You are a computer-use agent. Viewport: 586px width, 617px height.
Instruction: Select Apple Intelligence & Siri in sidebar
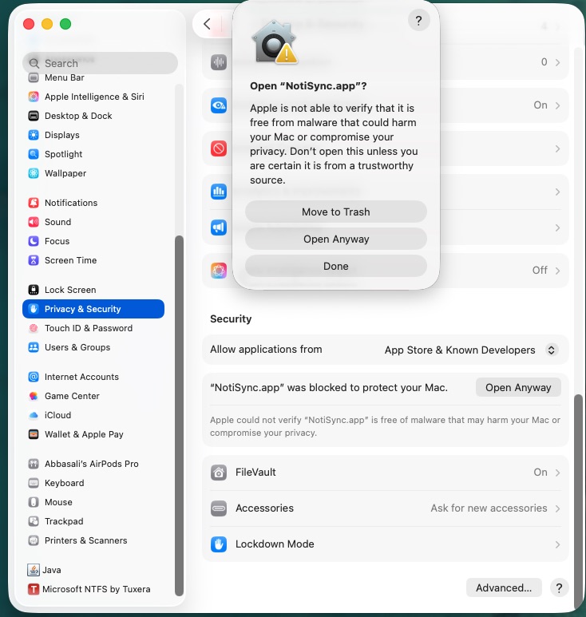94,97
